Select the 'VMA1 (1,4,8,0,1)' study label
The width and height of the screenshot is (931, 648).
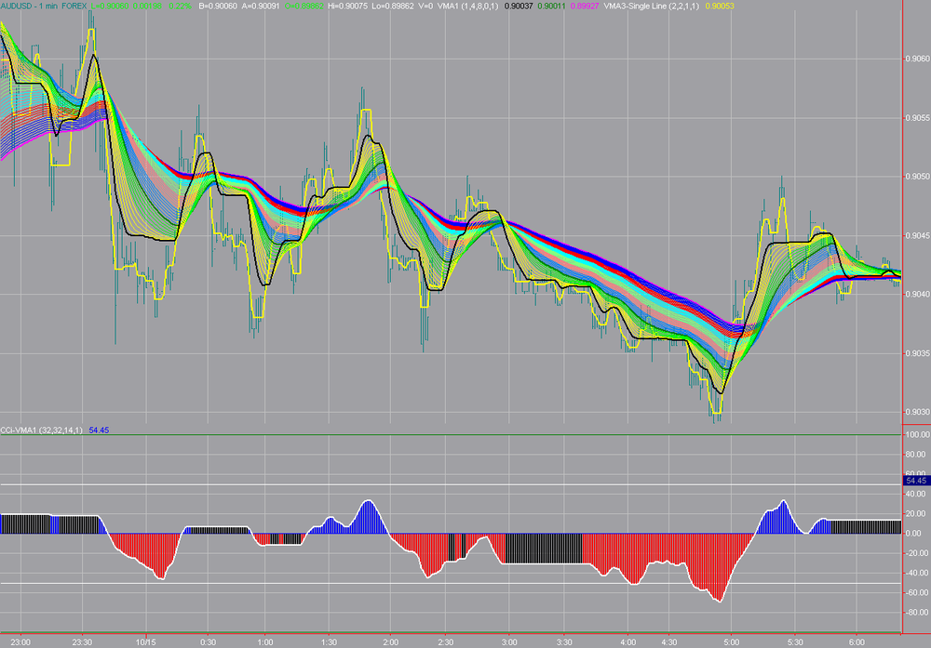468,6
